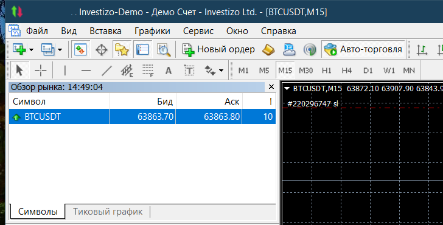The image size is (443, 225).
Task: Select the equidistant channel tool
Action: (x=127, y=71)
